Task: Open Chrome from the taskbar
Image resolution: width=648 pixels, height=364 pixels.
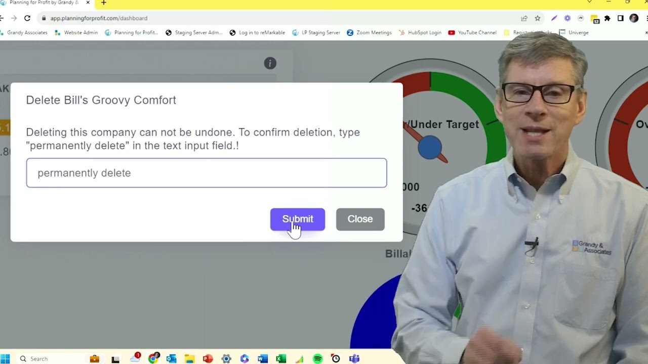Action: [x=153, y=359]
